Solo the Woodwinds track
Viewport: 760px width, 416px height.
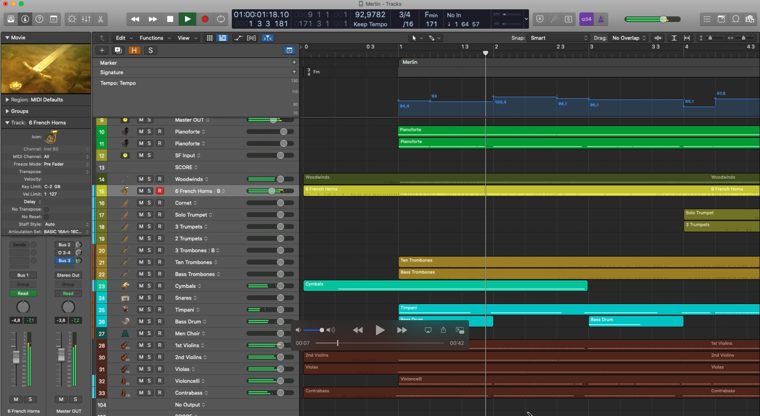[149, 179]
